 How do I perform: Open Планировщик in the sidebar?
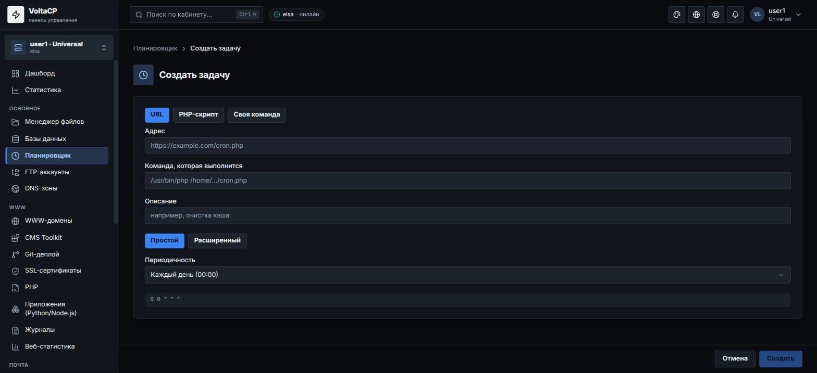pyautogui.click(x=57, y=156)
